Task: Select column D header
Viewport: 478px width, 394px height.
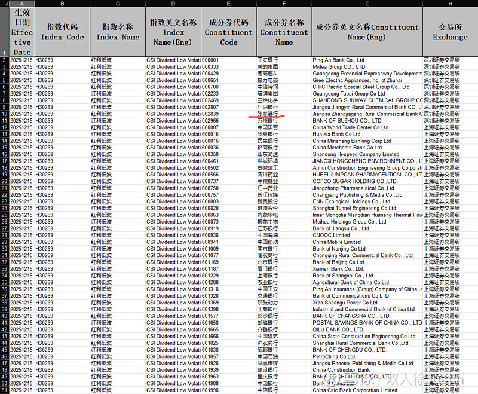Action: 173,4
